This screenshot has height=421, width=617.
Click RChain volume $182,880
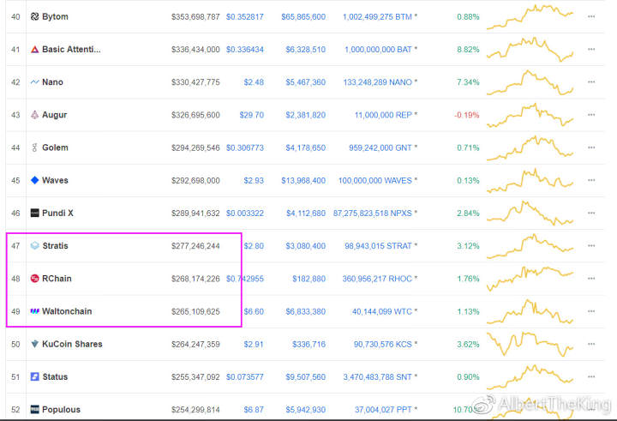click(308, 279)
